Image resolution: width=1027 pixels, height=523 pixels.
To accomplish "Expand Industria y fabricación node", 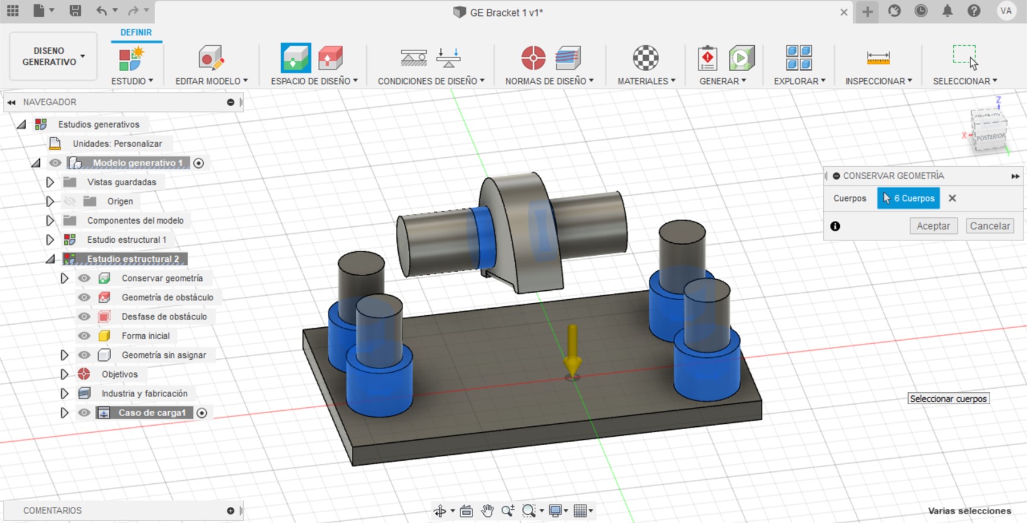I will pos(64,394).
